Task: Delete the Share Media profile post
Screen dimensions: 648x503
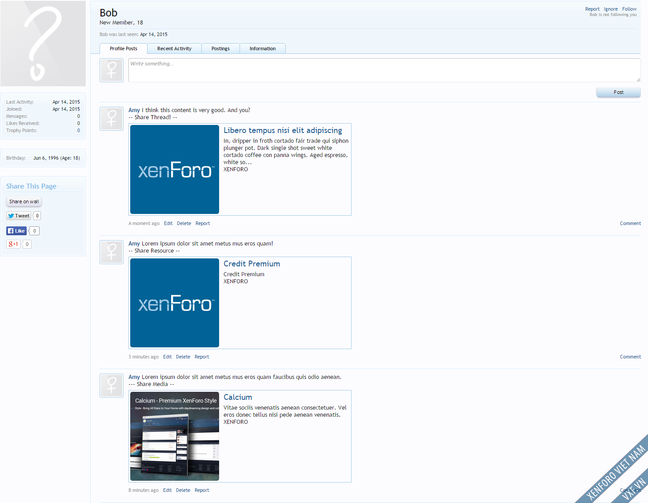Action: pos(183,490)
